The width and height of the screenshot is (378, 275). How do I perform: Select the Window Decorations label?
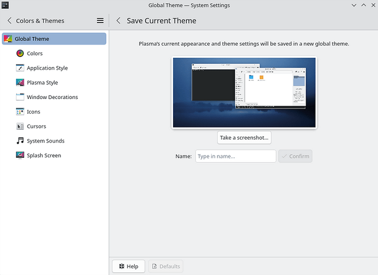tap(52, 97)
